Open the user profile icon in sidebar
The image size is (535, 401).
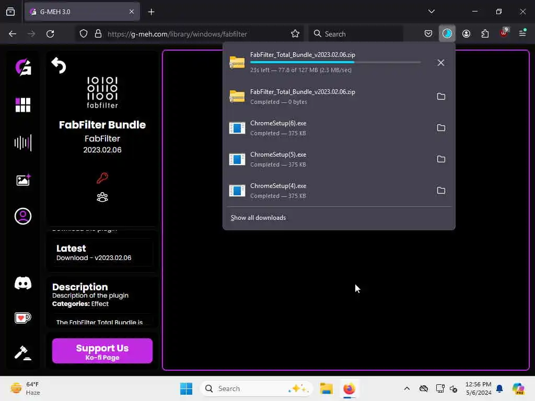click(23, 216)
